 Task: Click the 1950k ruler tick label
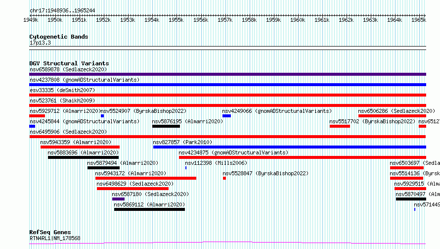click(55, 20)
